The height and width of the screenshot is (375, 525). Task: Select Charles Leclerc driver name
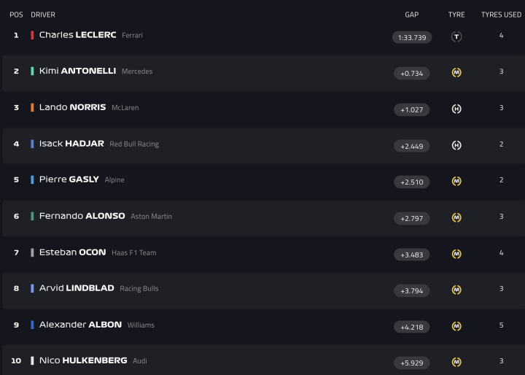click(77, 35)
